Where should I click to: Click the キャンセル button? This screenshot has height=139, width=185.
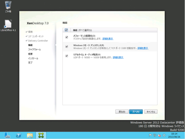coord(151,112)
